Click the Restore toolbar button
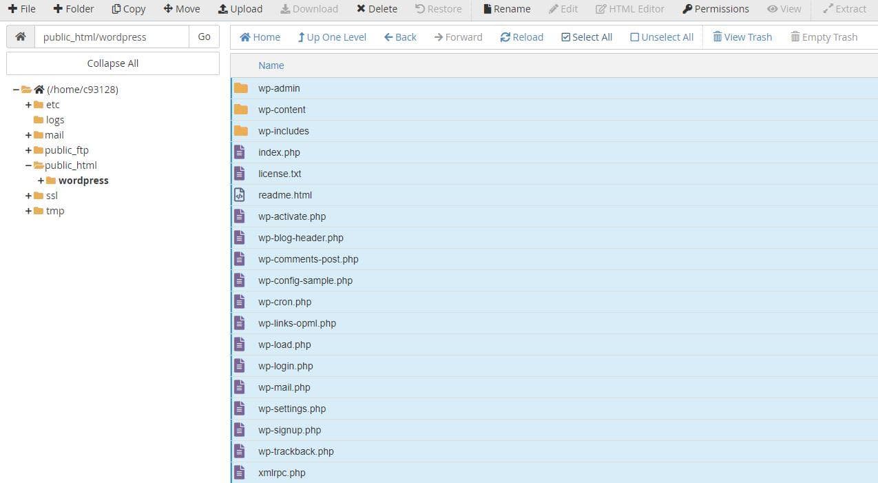This screenshot has height=483, width=878. coord(439,9)
